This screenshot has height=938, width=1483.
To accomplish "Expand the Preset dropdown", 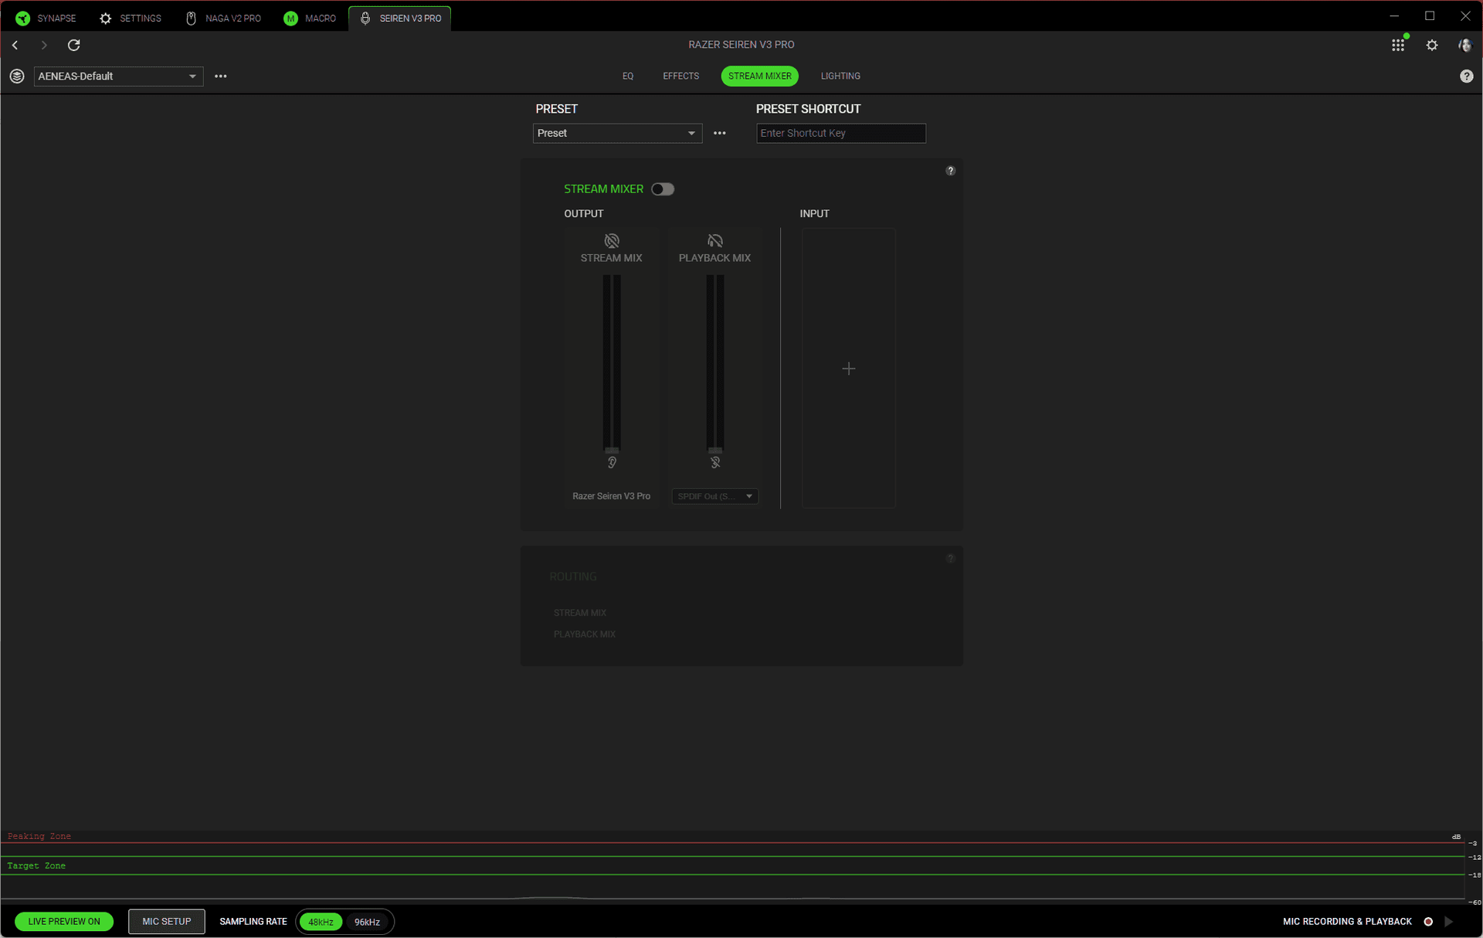I will [x=617, y=133].
